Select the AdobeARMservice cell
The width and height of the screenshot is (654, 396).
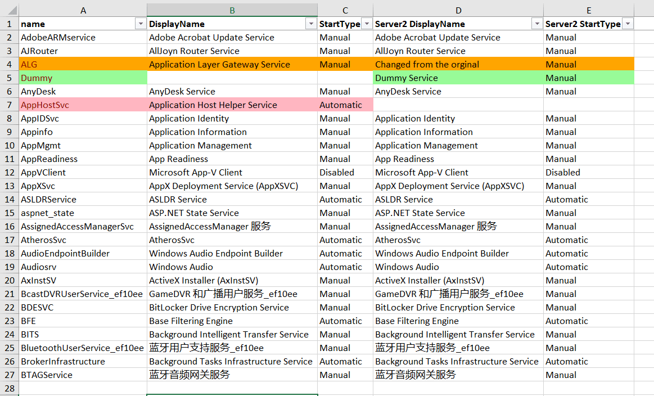(x=83, y=38)
